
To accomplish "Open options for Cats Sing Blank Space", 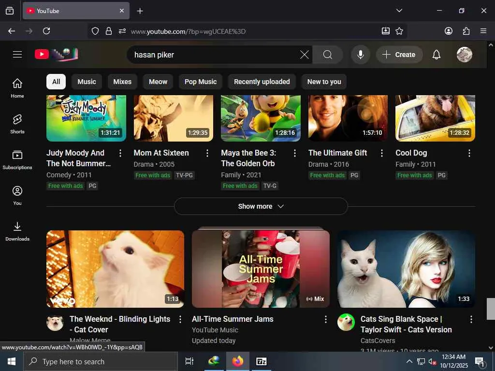I will coord(471,319).
